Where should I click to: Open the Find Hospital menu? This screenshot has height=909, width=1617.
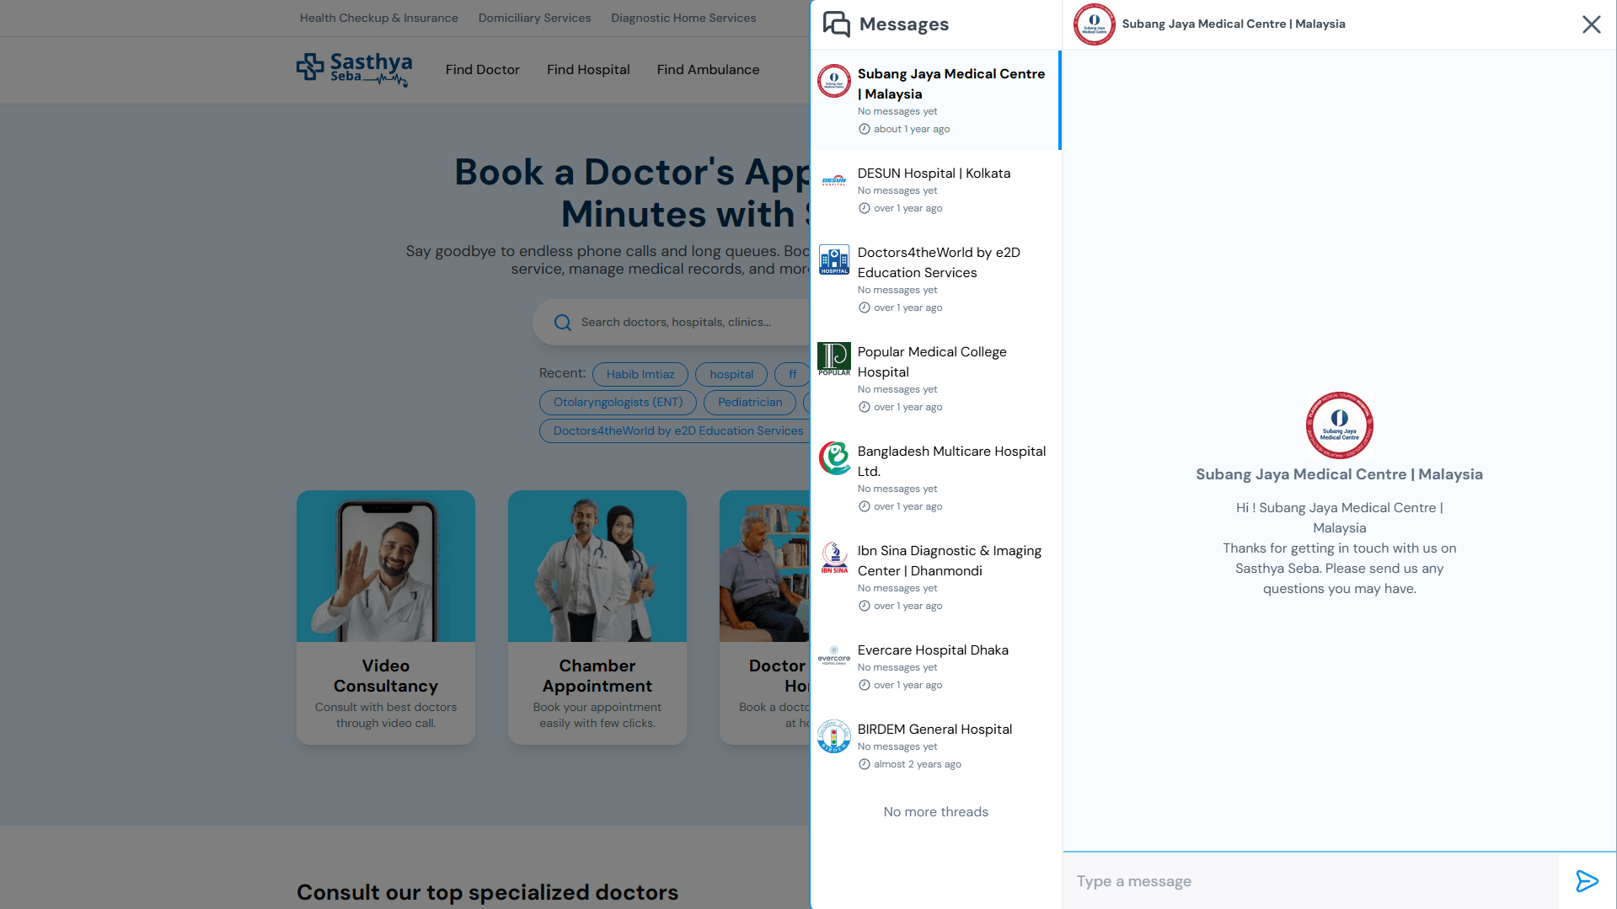pyautogui.click(x=588, y=70)
